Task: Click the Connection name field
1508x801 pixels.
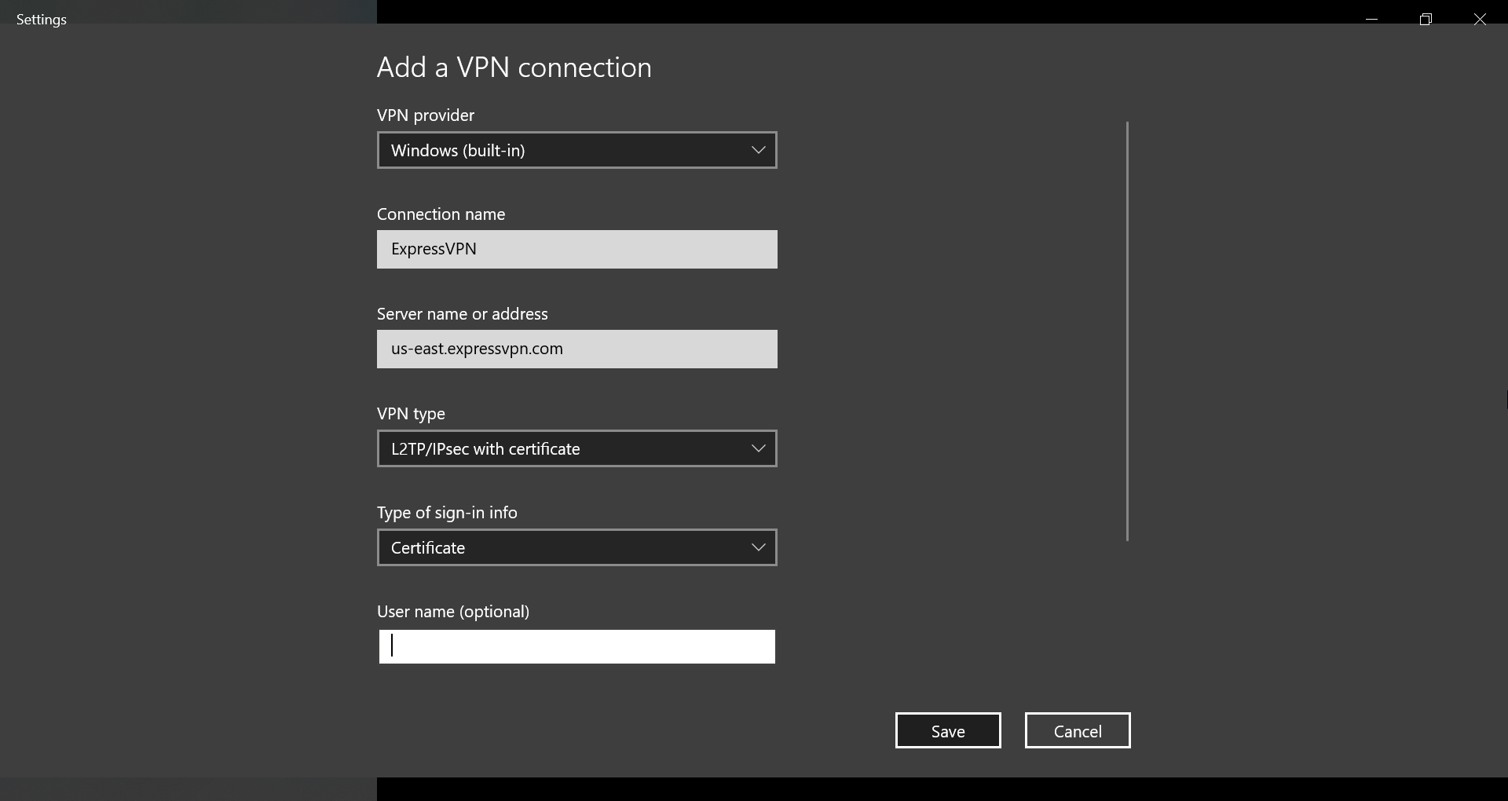Action: [x=576, y=249]
